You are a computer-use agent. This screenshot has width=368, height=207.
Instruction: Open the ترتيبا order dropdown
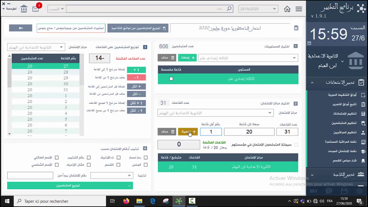[x=112, y=175]
